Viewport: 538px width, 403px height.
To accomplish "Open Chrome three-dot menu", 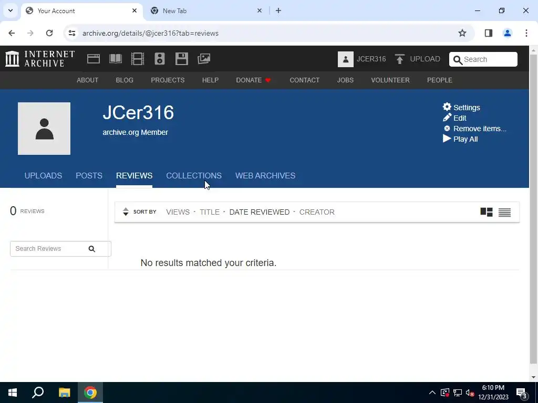I will click(526, 33).
